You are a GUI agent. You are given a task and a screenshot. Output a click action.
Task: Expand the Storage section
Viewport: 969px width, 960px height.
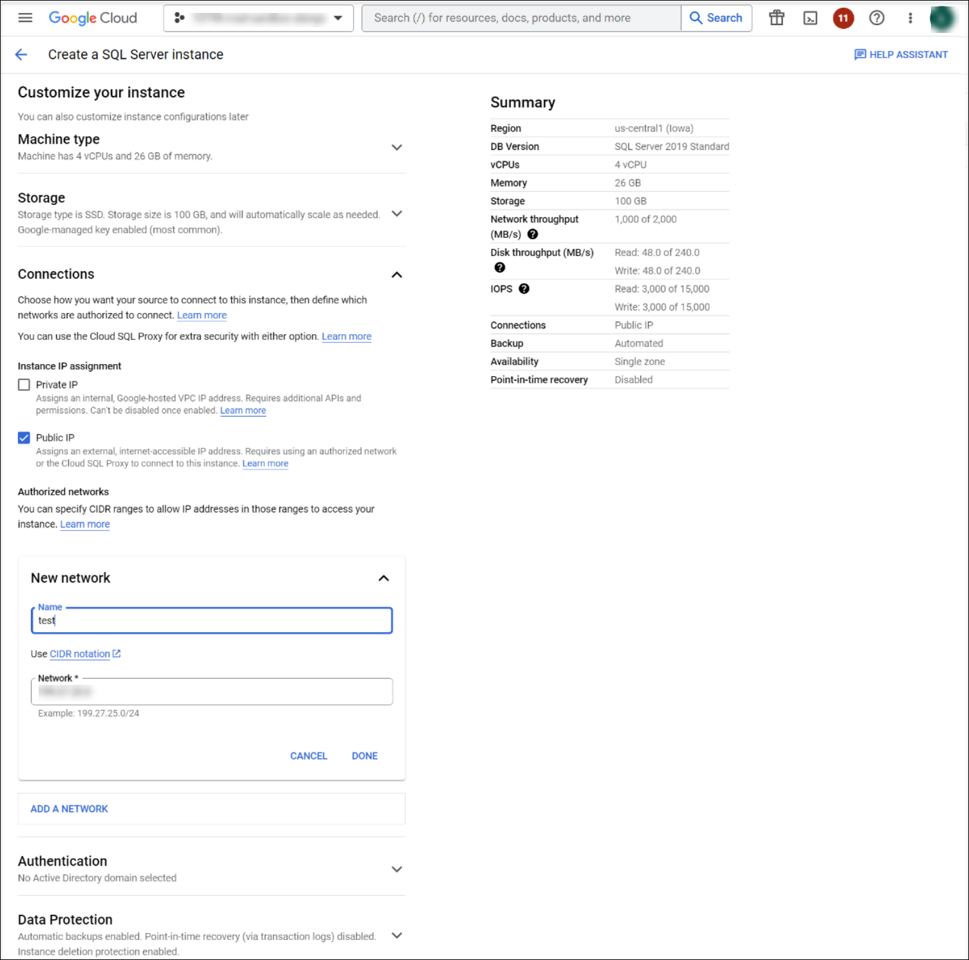[398, 213]
